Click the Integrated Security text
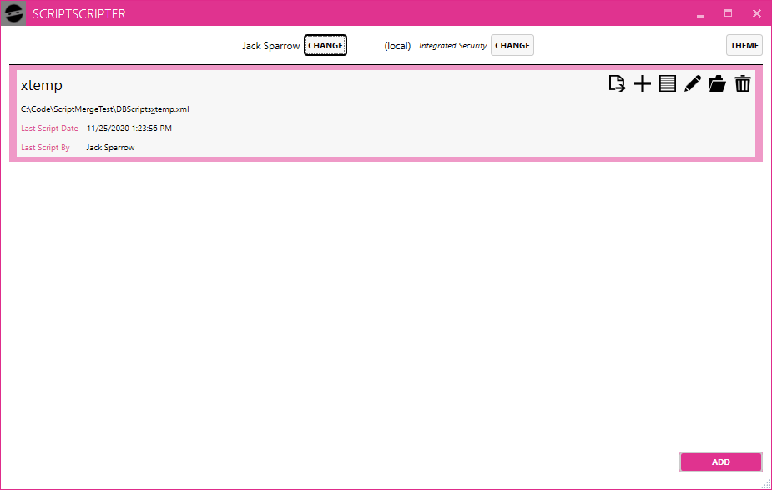This screenshot has height=490, width=772. (452, 46)
